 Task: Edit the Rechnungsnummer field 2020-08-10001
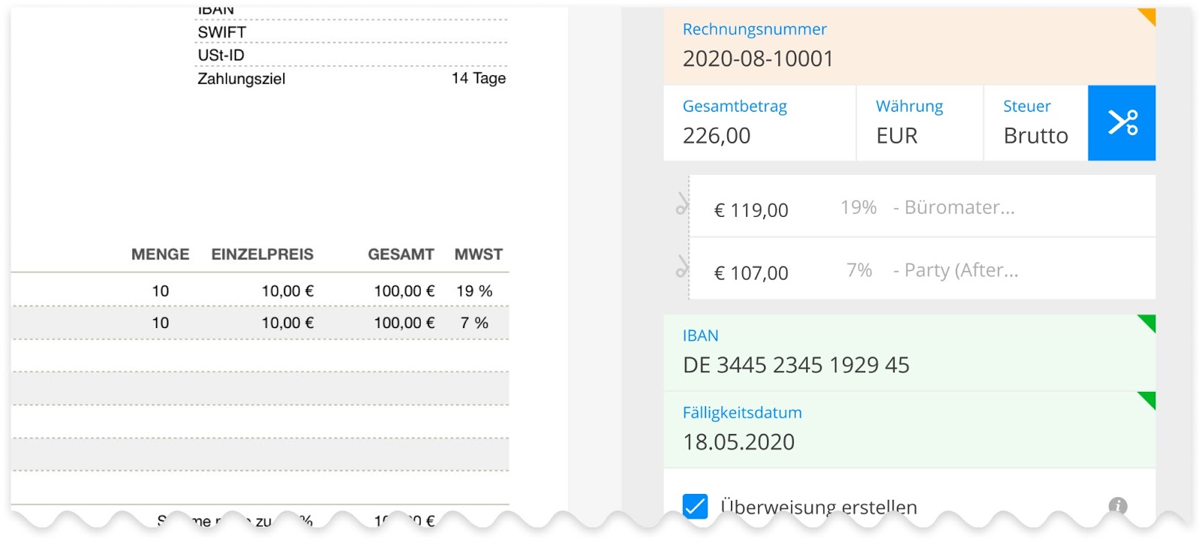click(x=909, y=47)
